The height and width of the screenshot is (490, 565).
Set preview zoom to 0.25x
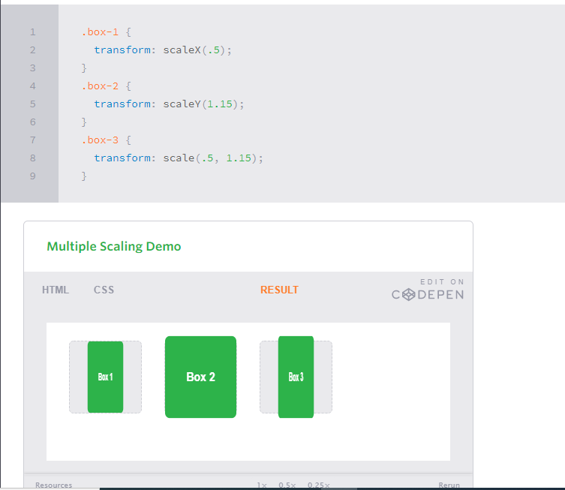point(318,485)
